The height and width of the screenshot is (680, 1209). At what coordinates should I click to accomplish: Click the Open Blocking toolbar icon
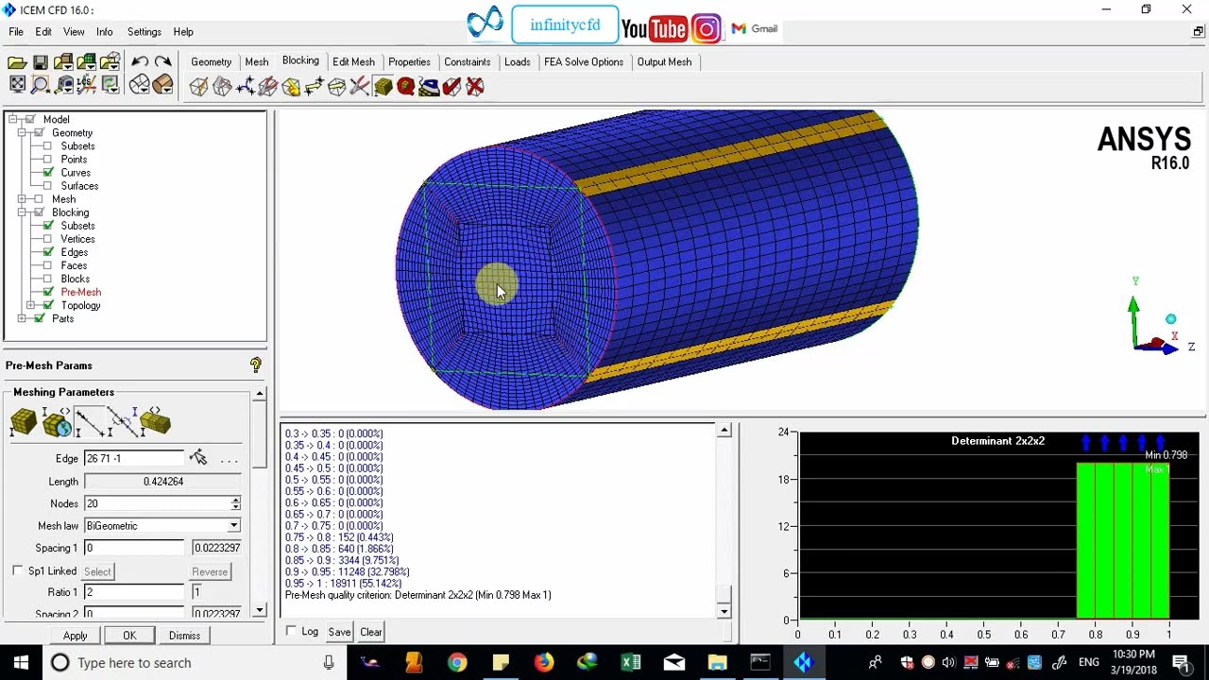click(x=111, y=62)
